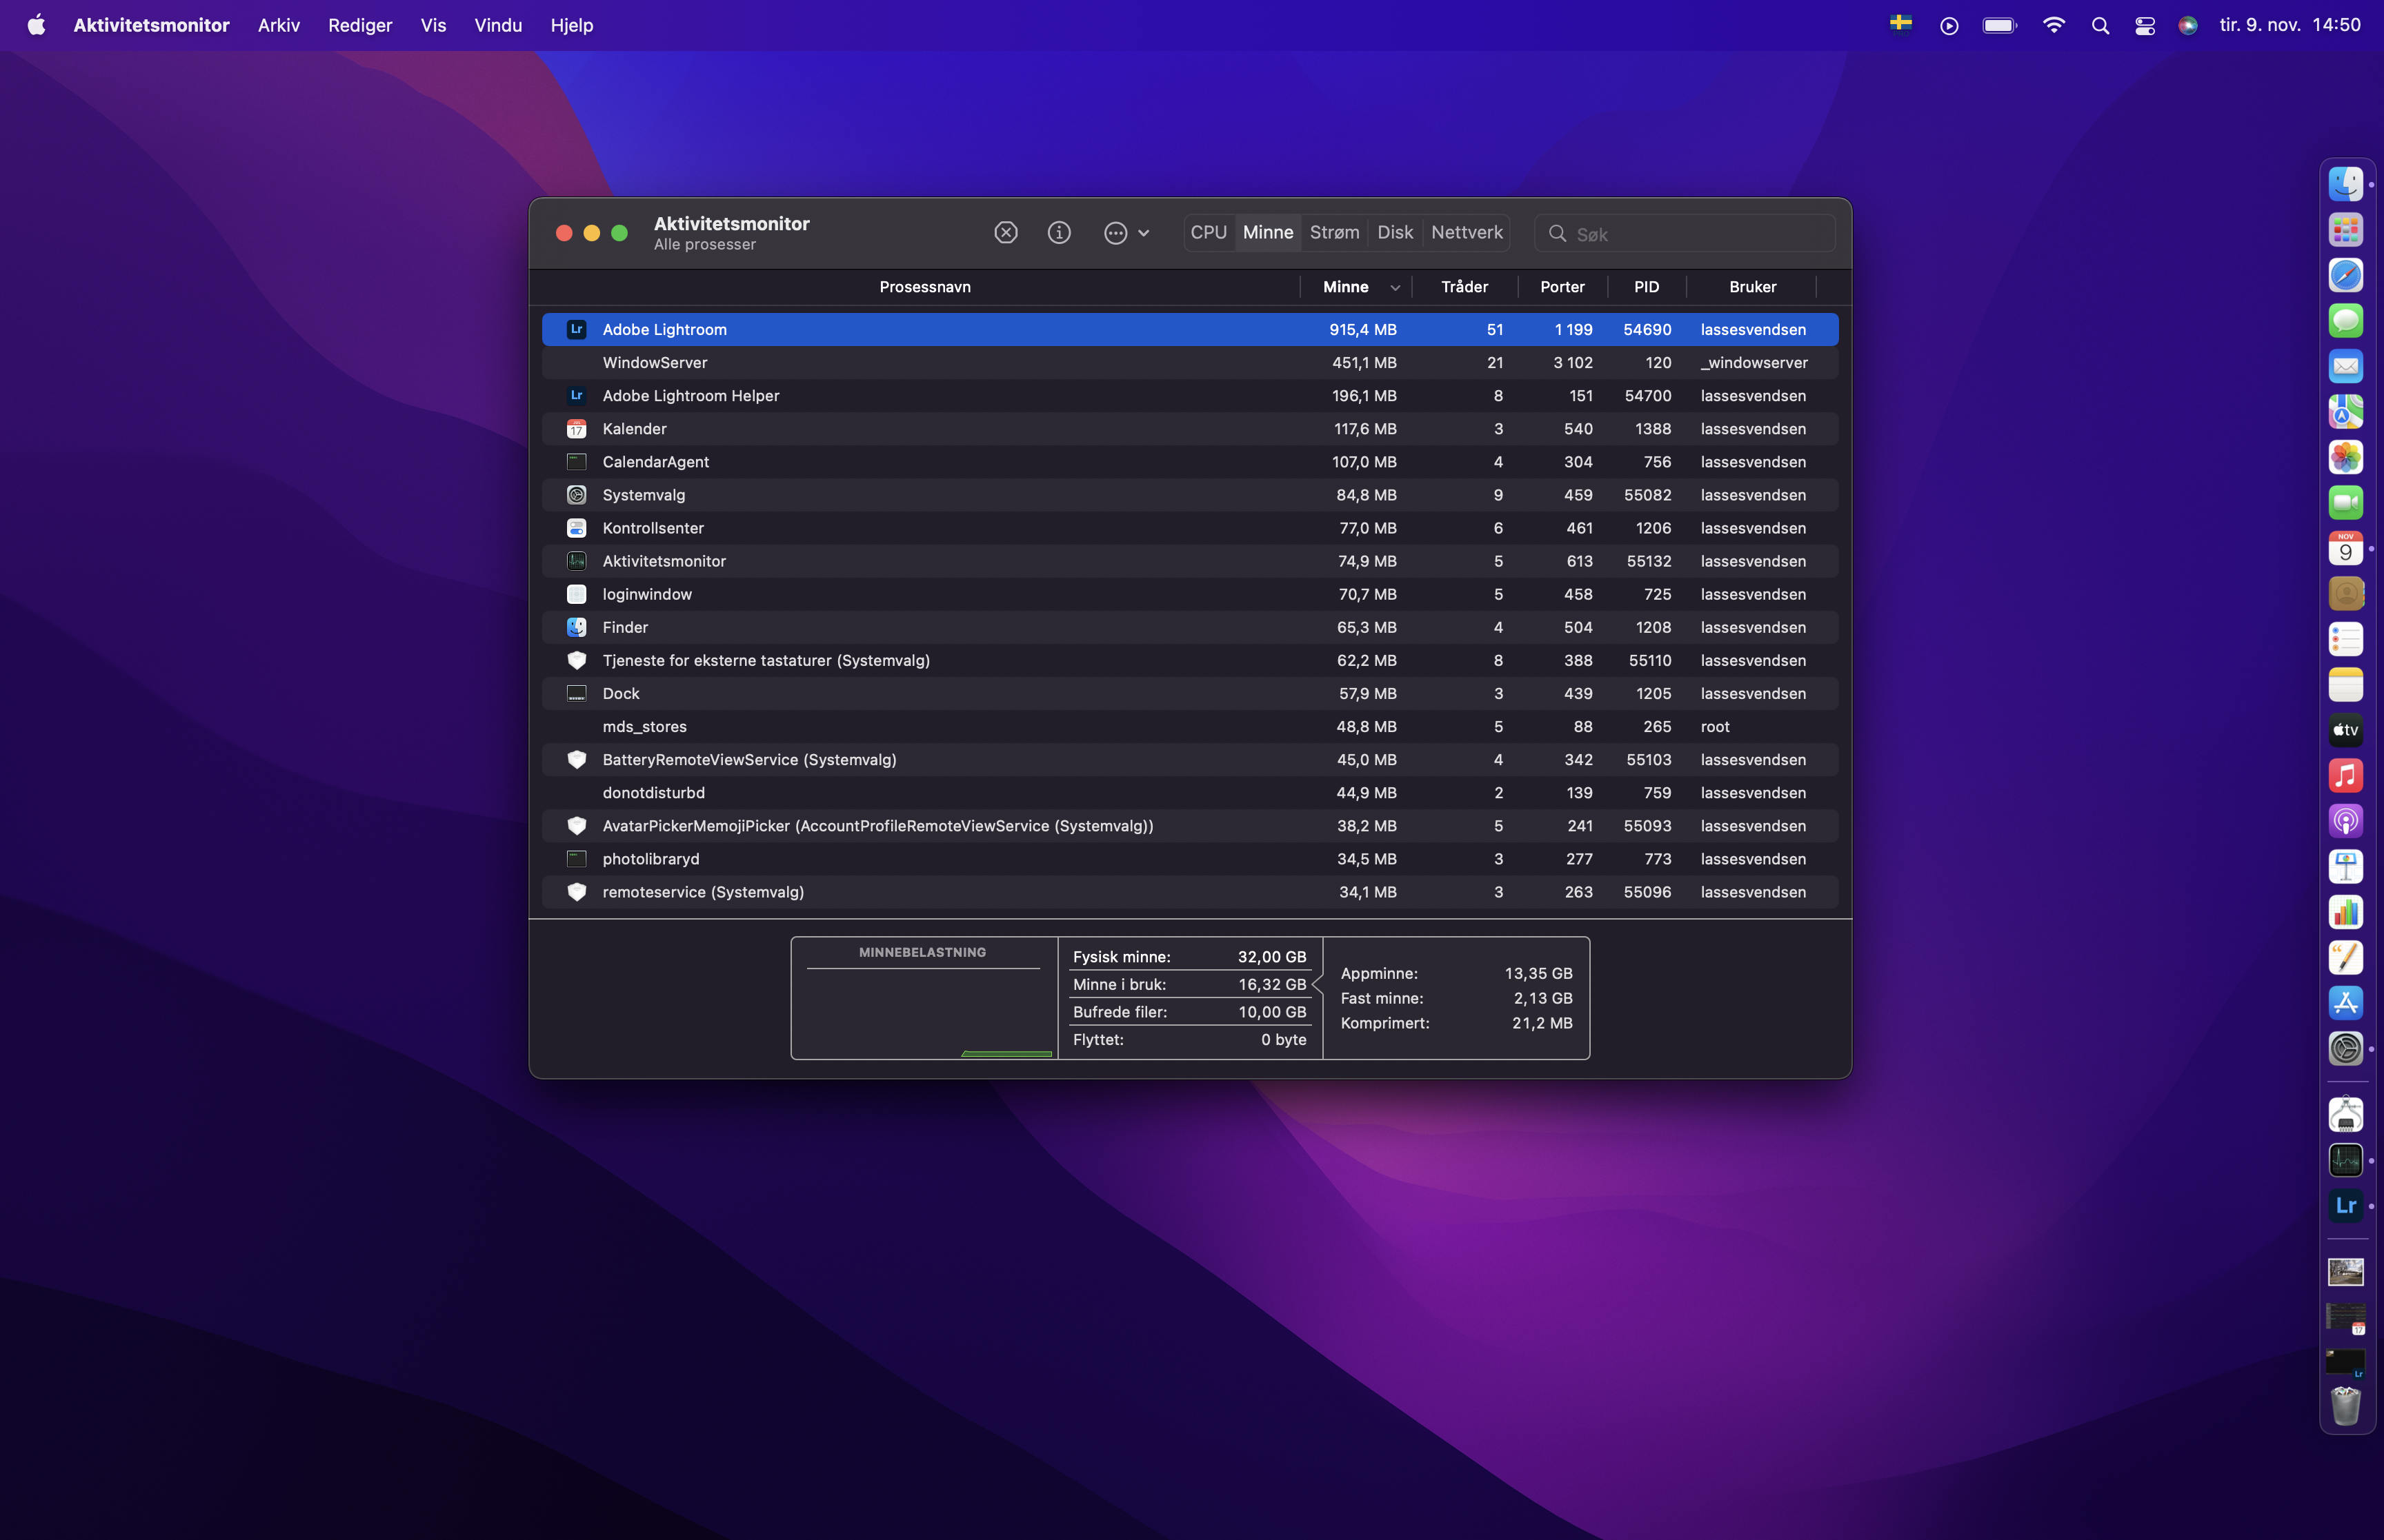This screenshot has width=2384, height=1540.
Task: Open the Rediger menu
Action: coord(360,25)
